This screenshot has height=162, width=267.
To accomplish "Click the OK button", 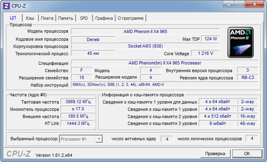I will tap(247, 154).
